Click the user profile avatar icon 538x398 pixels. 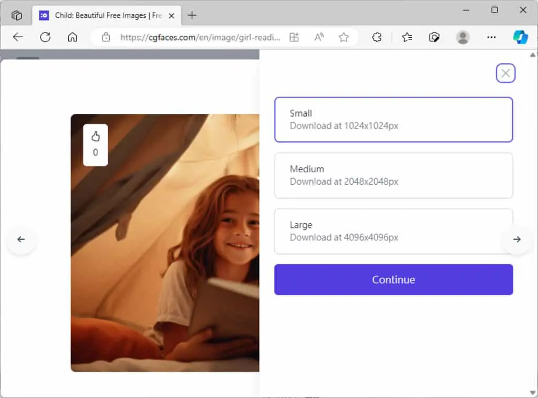tap(462, 37)
